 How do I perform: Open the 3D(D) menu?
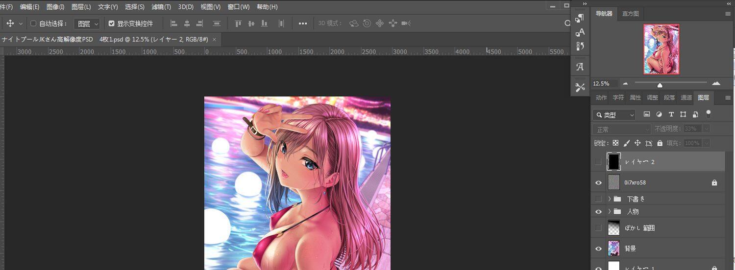pos(186,7)
